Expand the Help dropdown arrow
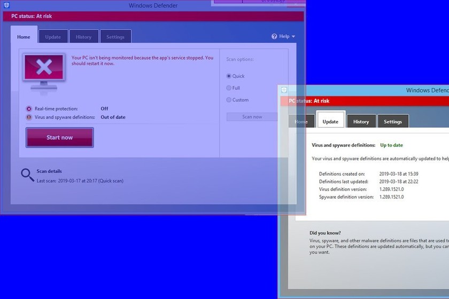 pyautogui.click(x=293, y=37)
